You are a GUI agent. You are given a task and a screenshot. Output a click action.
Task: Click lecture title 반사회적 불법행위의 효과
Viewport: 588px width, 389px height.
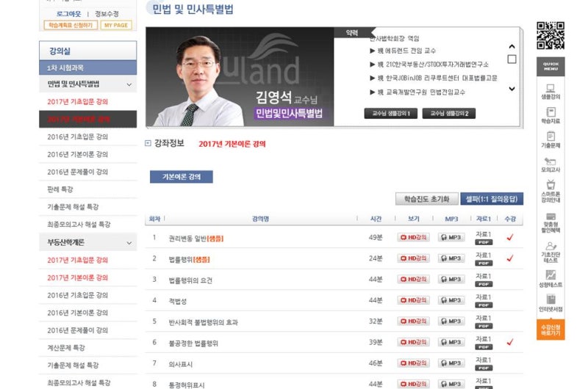204,322
